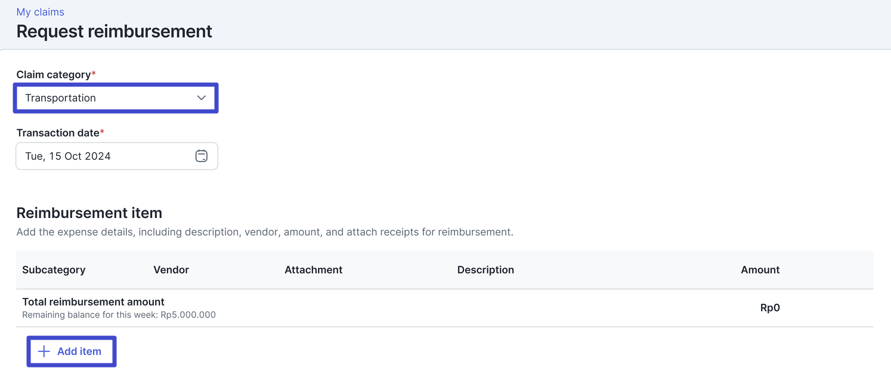This screenshot has height=389, width=891.
Task: Click the plus icon beside Add item
Action: tap(44, 351)
